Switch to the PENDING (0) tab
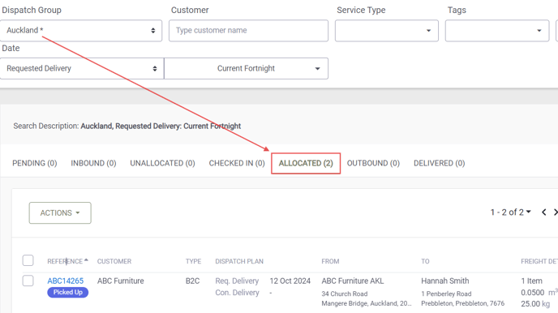 (35, 163)
